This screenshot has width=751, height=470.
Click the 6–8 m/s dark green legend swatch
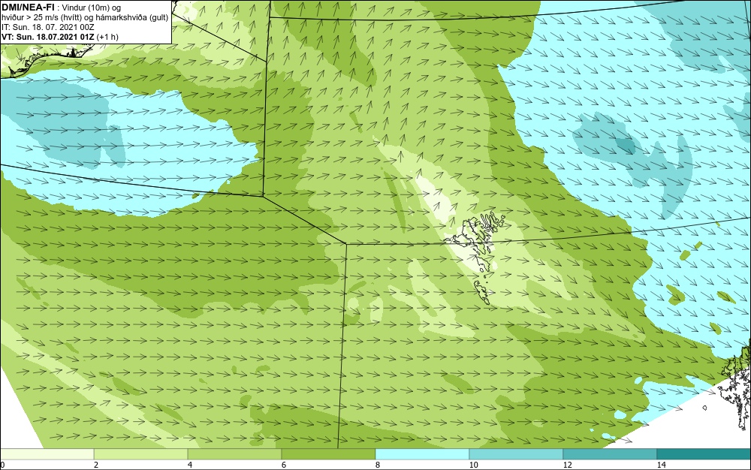tap(329, 454)
